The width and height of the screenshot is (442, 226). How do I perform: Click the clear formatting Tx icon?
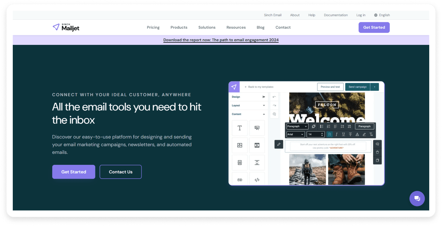[371, 135]
